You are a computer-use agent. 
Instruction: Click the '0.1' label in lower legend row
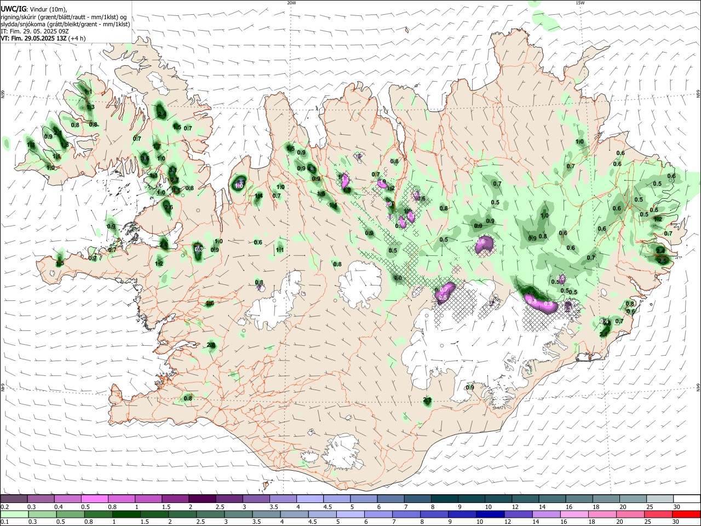click(x=4, y=522)
